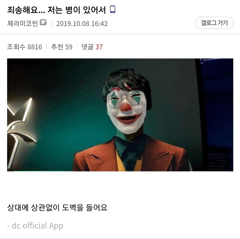Click the 추천 59 recommendation count
The width and height of the screenshot is (240, 239).
pyautogui.click(x=62, y=47)
